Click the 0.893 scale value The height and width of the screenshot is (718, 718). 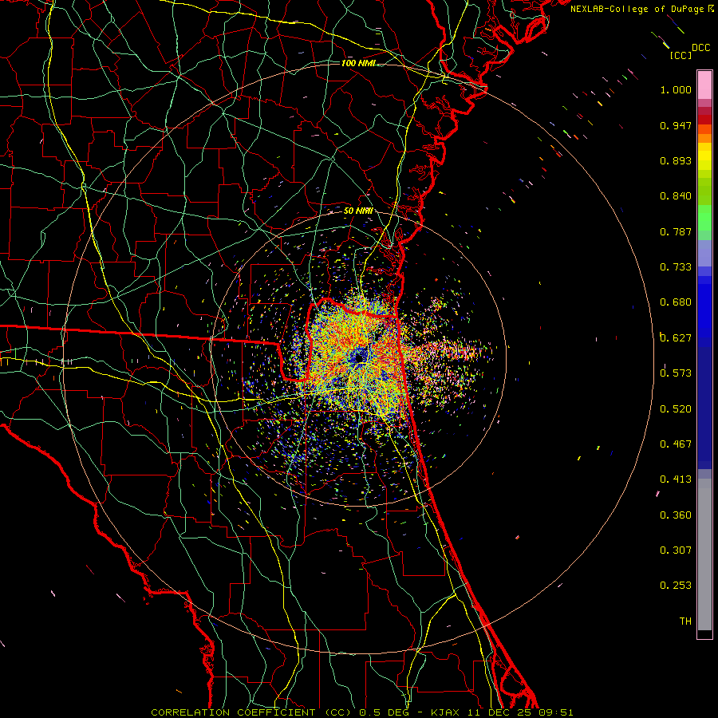point(676,160)
